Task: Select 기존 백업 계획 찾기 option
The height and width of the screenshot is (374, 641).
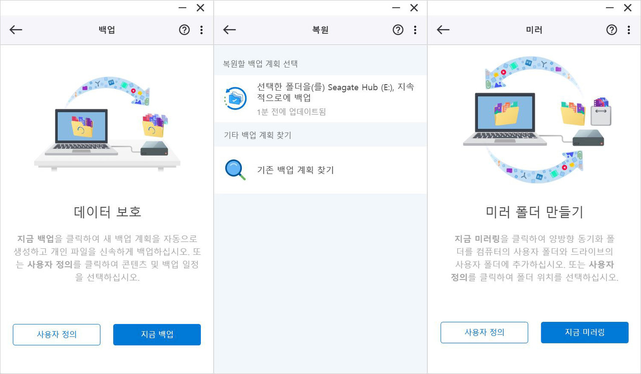Action: click(x=295, y=170)
